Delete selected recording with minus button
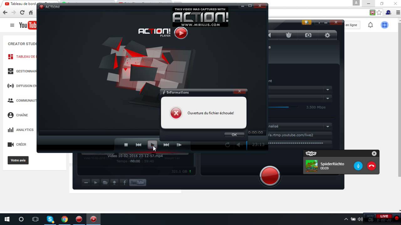 [x=86, y=182]
